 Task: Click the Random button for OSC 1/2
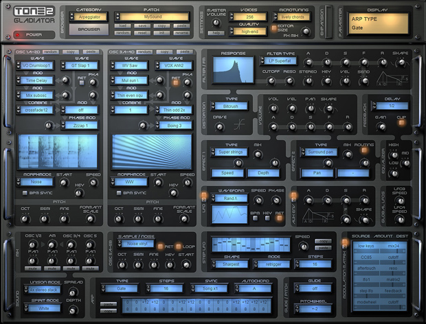49,51
